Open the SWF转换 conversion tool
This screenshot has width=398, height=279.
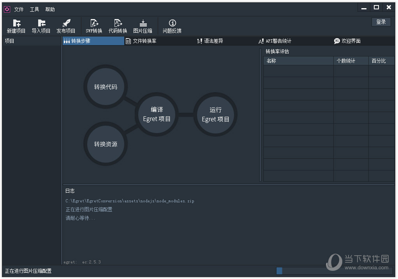[x=94, y=26]
